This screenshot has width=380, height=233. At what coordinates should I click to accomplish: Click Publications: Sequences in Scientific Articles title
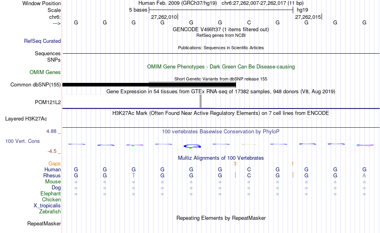[x=221, y=48]
